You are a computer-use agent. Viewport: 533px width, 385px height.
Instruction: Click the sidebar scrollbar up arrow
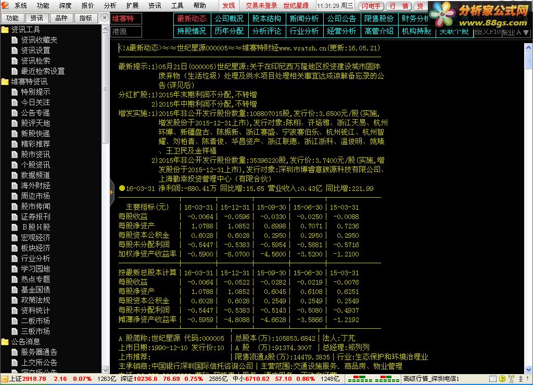pos(105,29)
